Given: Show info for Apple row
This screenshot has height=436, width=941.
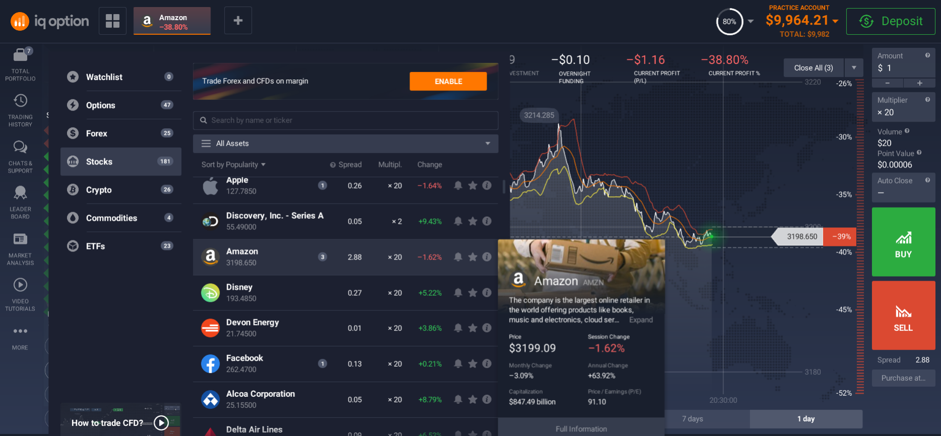Looking at the screenshot, I should (487, 186).
